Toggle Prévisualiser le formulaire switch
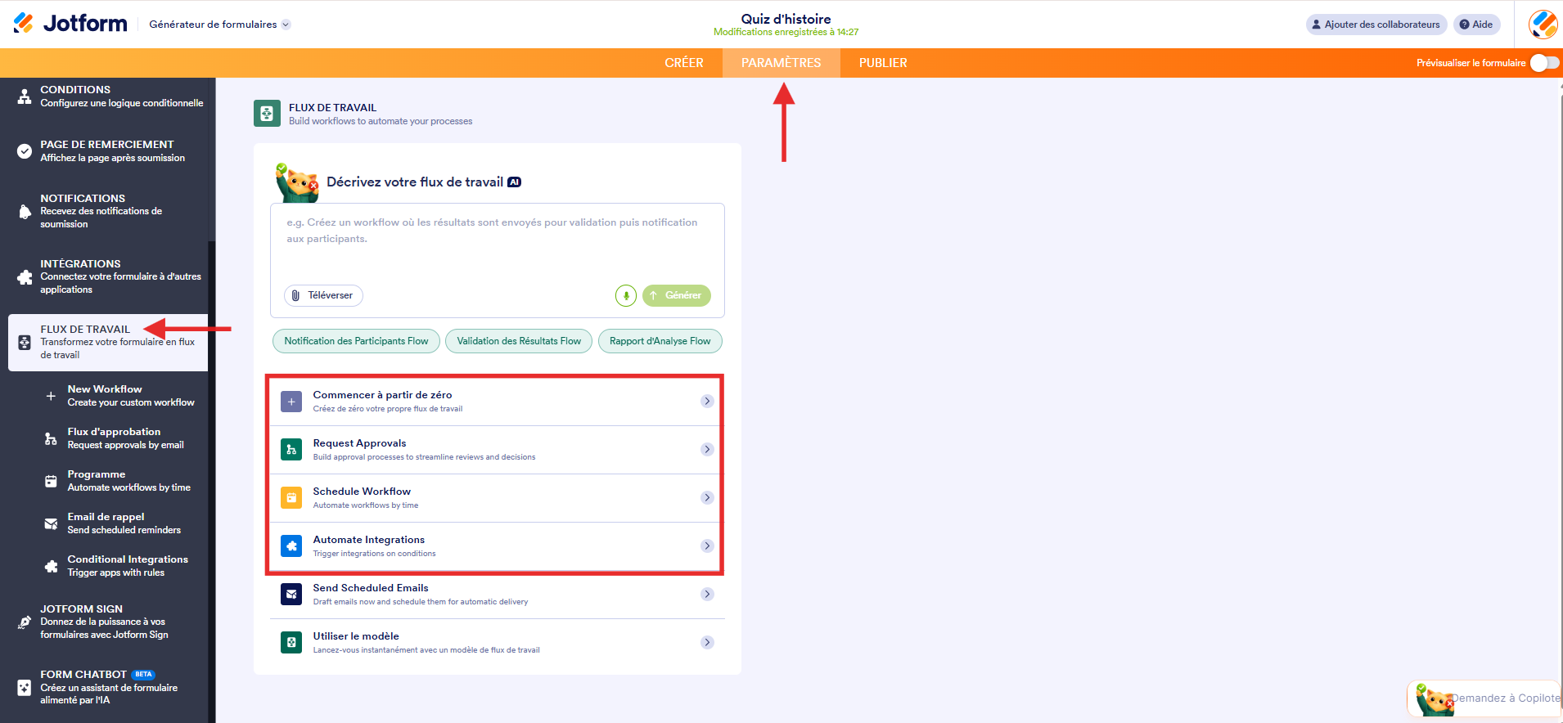The height and width of the screenshot is (723, 1563). pos(1544,63)
